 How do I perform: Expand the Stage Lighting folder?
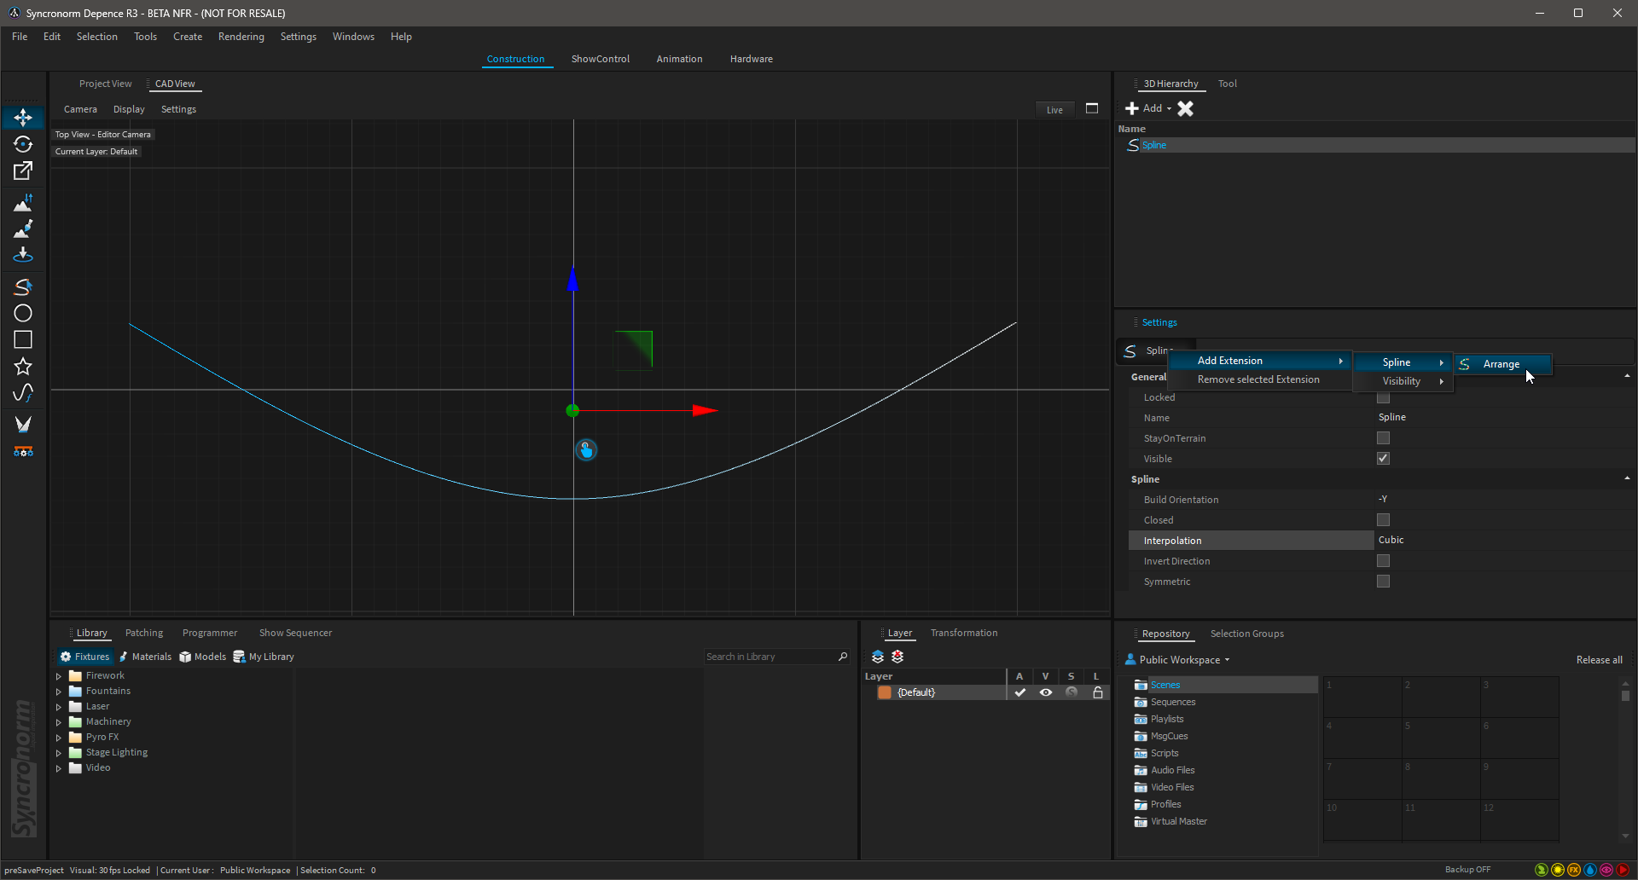click(59, 753)
